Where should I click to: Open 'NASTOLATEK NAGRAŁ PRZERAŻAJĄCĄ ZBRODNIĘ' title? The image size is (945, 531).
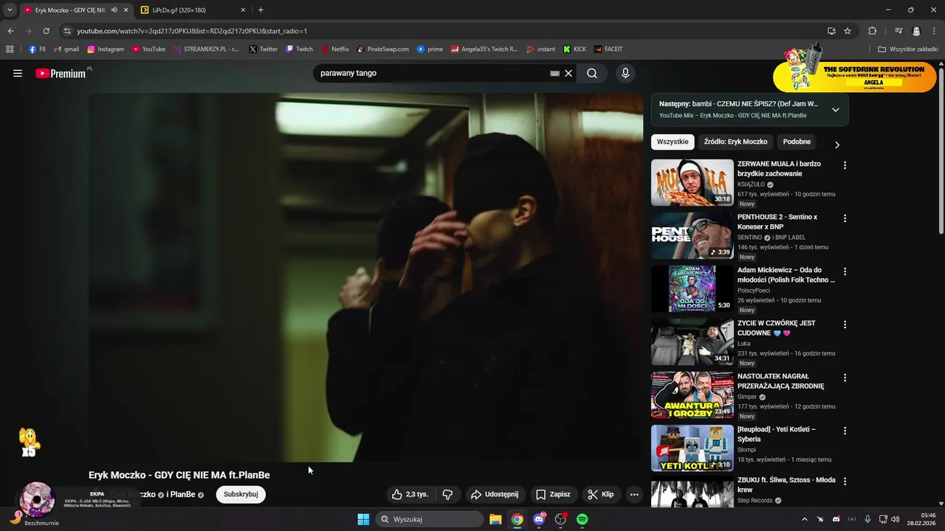[x=780, y=381]
